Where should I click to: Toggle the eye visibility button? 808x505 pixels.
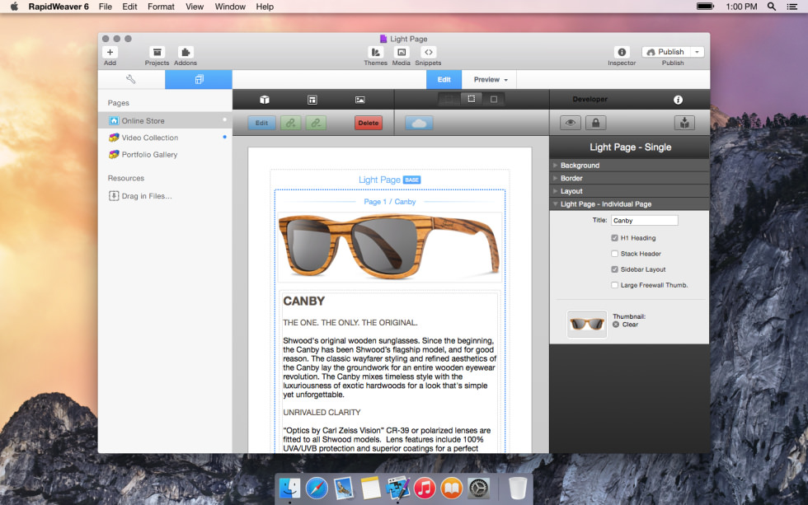tap(571, 123)
